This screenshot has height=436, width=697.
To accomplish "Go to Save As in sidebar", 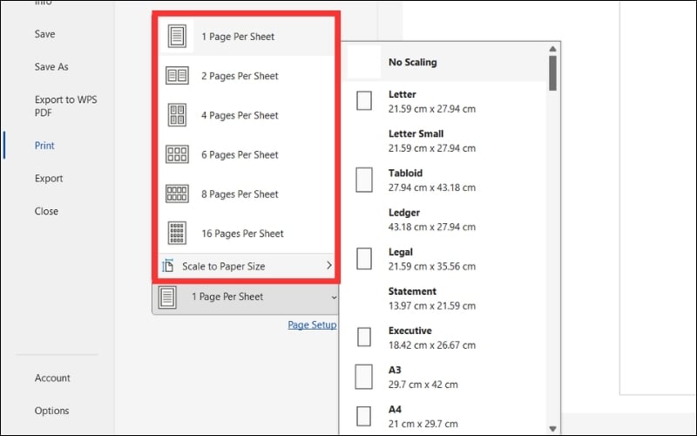I will pyautogui.click(x=51, y=67).
